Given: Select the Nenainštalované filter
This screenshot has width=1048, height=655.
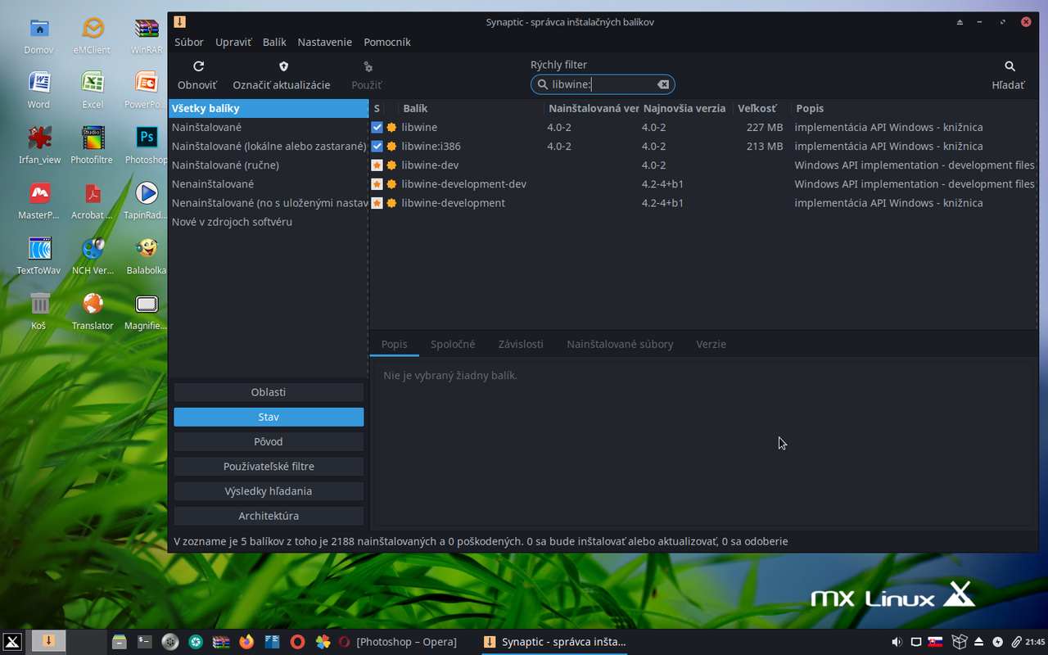Looking at the screenshot, I should click(269, 183).
